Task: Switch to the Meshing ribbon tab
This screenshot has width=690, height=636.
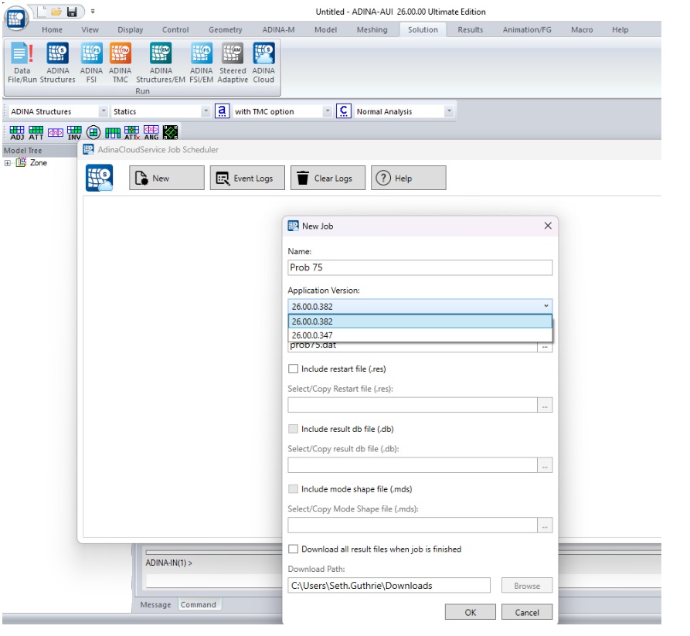Action: pos(372,30)
